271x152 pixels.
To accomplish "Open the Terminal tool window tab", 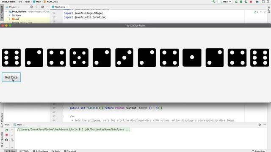I will click(70, 151).
